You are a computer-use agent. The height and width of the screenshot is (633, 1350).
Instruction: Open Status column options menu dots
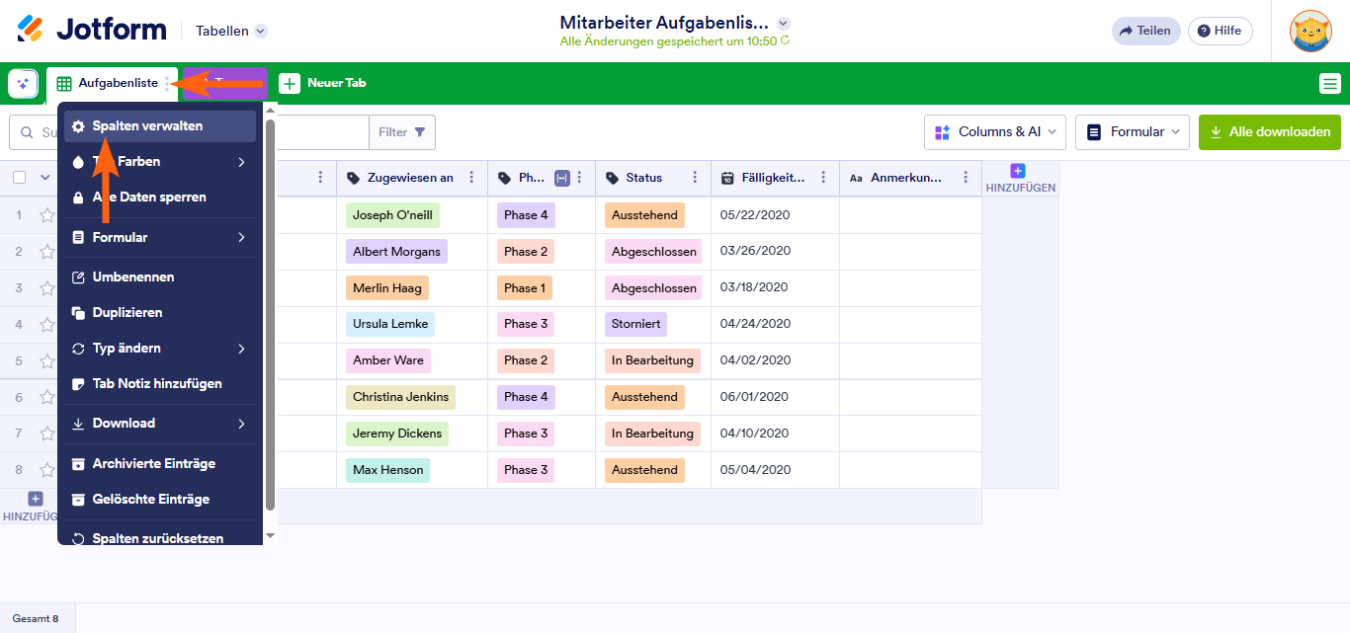click(x=696, y=178)
